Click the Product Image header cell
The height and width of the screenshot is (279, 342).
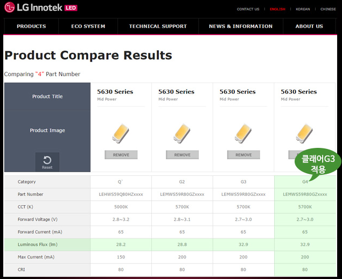point(47,130)
